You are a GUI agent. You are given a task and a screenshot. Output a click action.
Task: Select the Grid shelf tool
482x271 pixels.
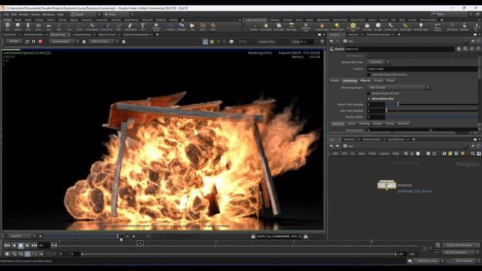(48, 27)
